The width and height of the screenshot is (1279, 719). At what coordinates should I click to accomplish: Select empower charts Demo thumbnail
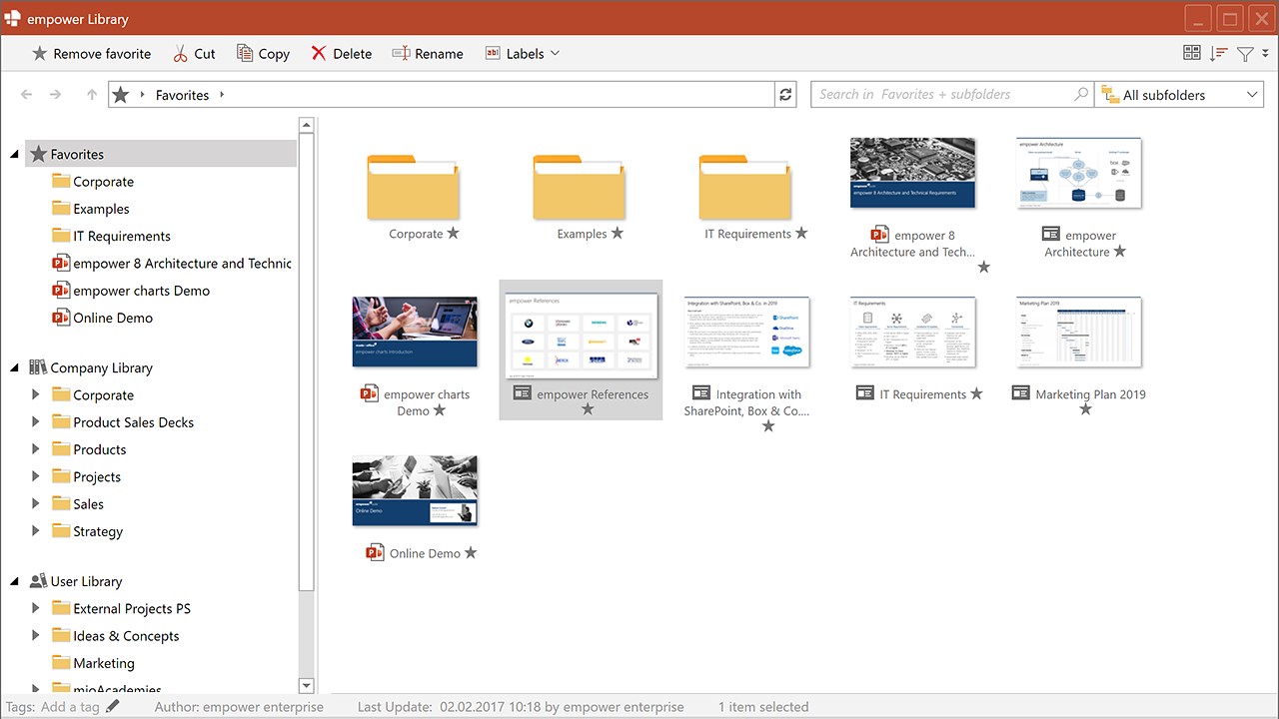coord(415,332)
